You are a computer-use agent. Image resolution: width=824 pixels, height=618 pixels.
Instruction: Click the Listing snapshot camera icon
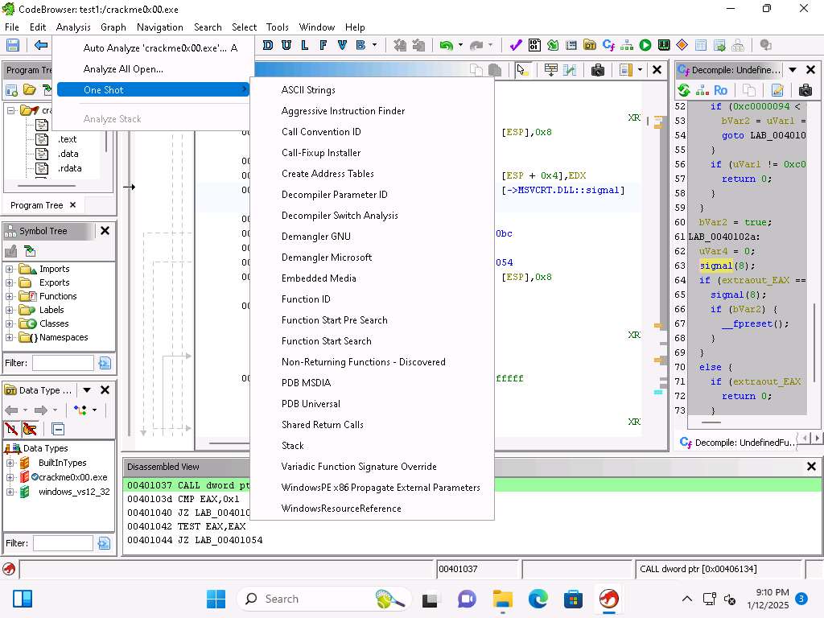pos(597,70)
